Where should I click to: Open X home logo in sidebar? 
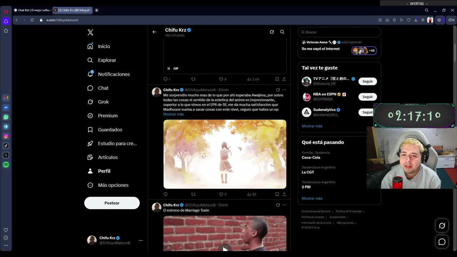point(90,32)
